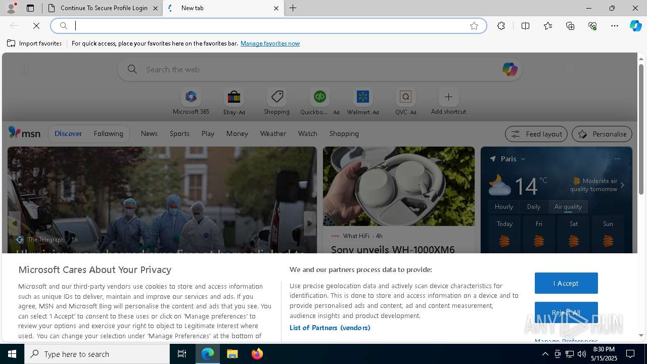Focus the browser address bar

(268, 26)
